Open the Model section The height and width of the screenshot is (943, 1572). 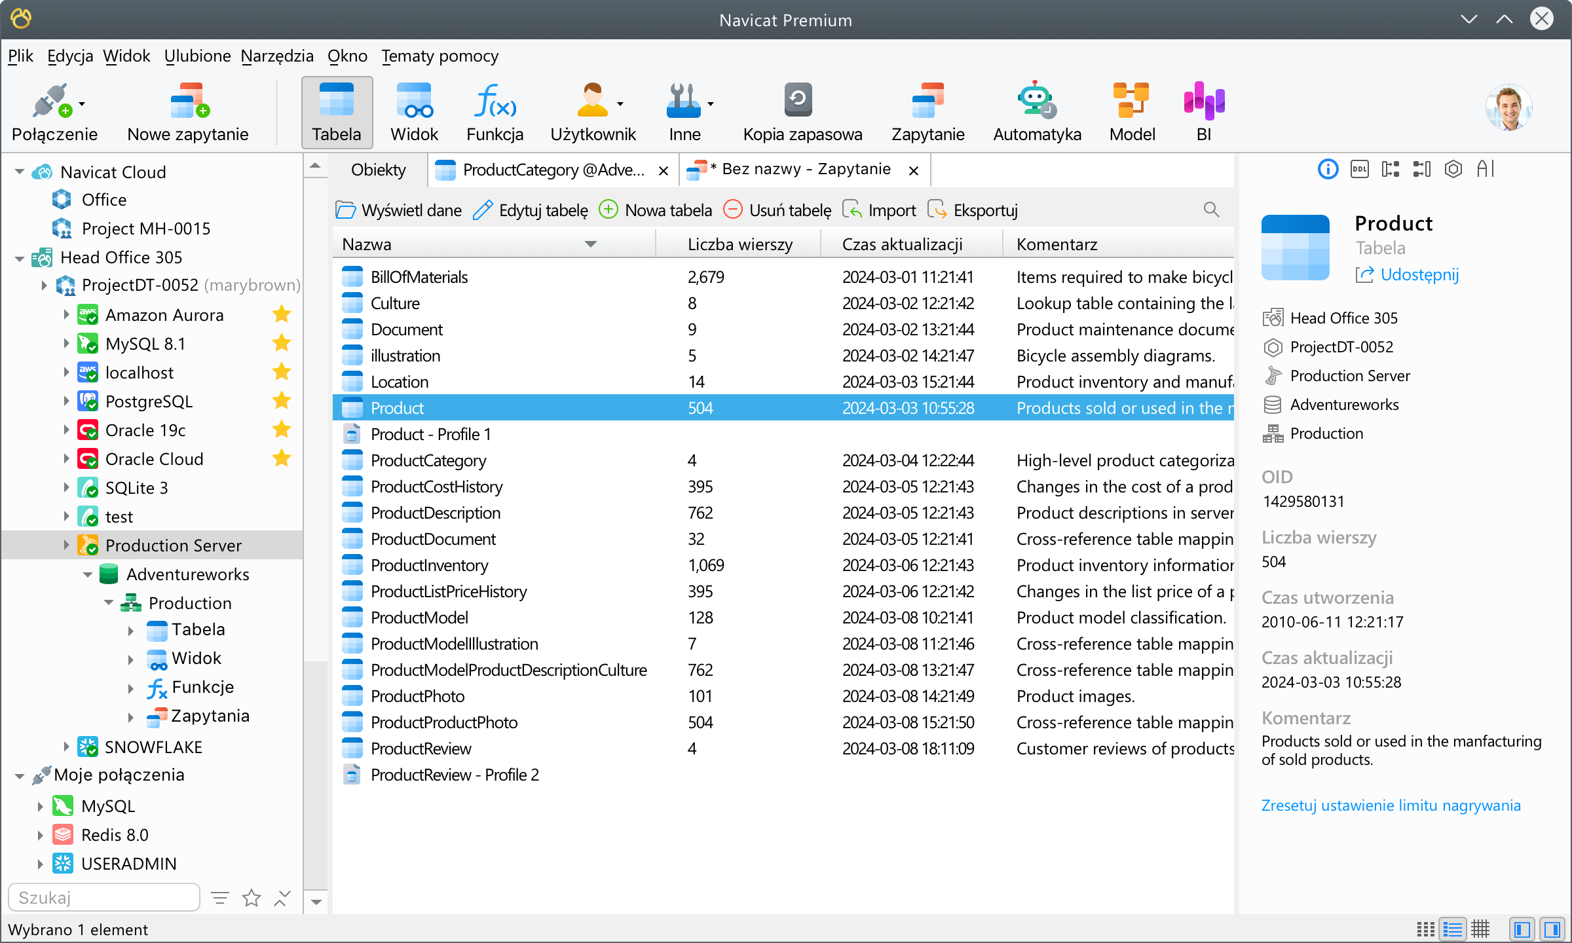point(1132,113)
